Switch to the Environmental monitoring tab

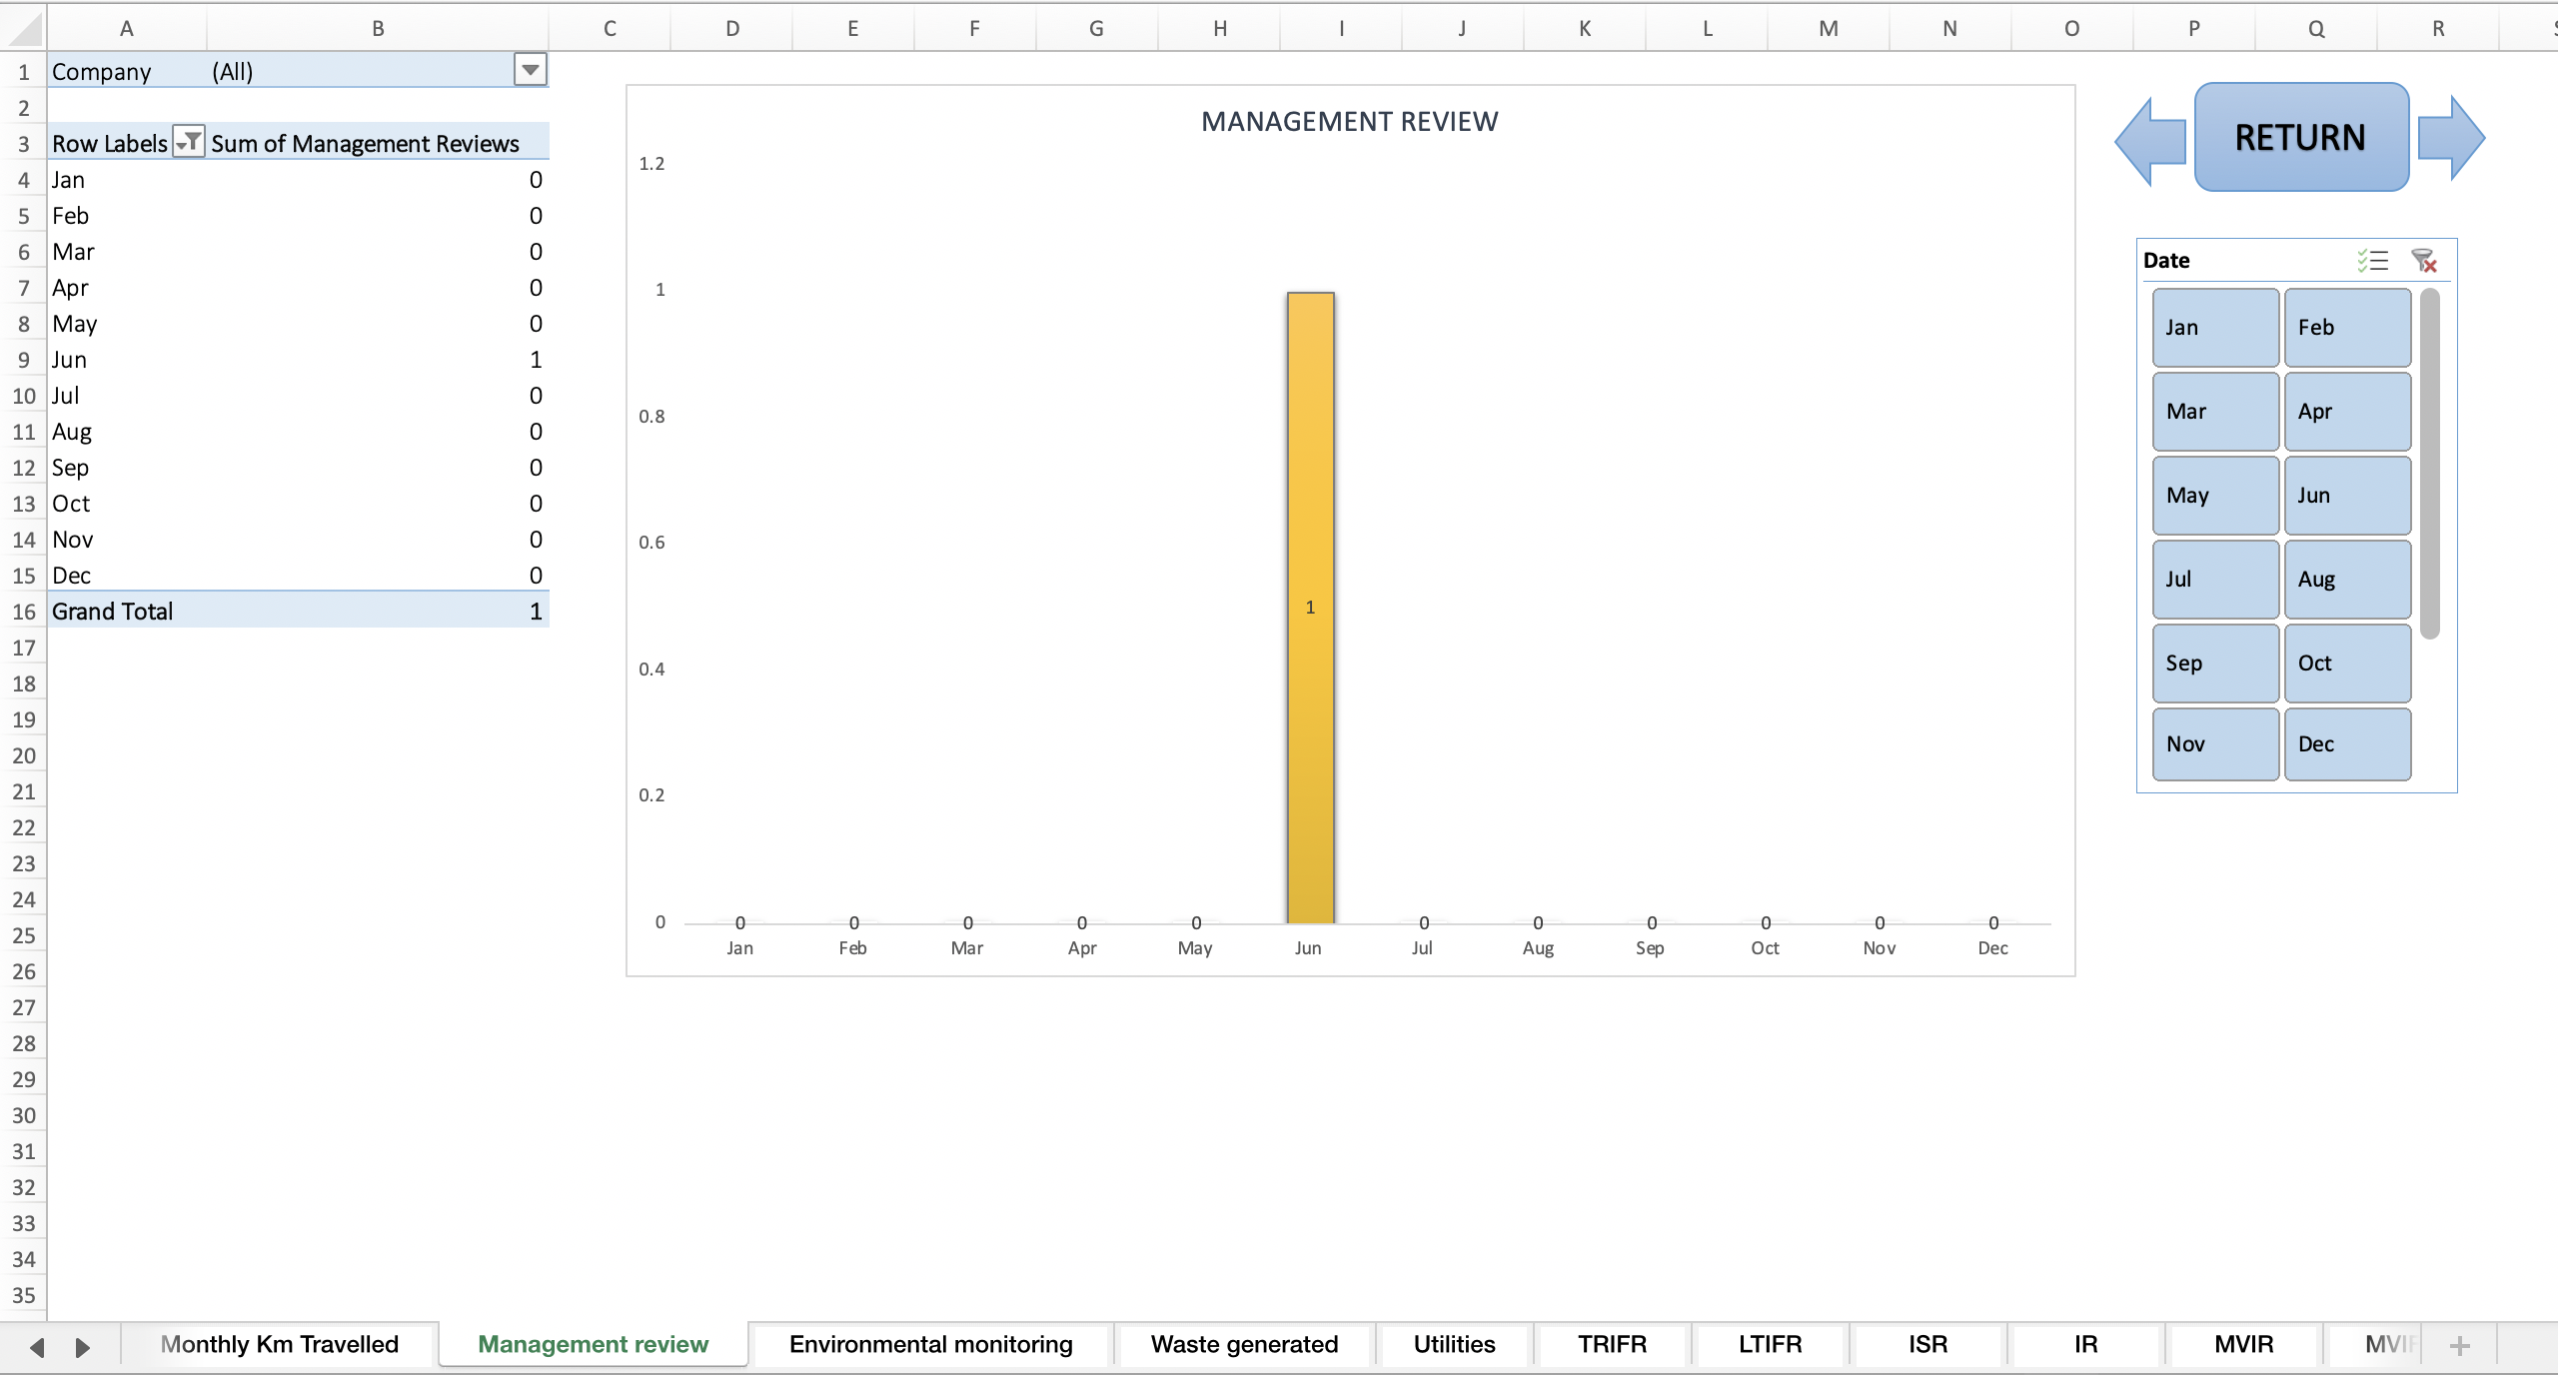click(x=930, y=1344)
